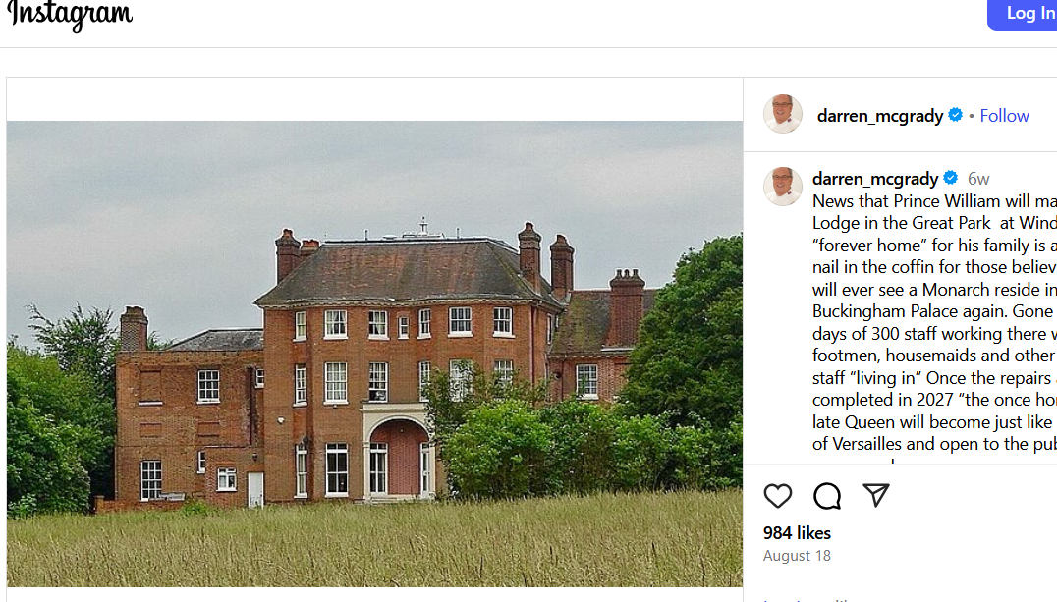Follow darren_mcgrady
Viewport: 1057px width, 602px height.
pyautogui.click(x=1004, y=115)
